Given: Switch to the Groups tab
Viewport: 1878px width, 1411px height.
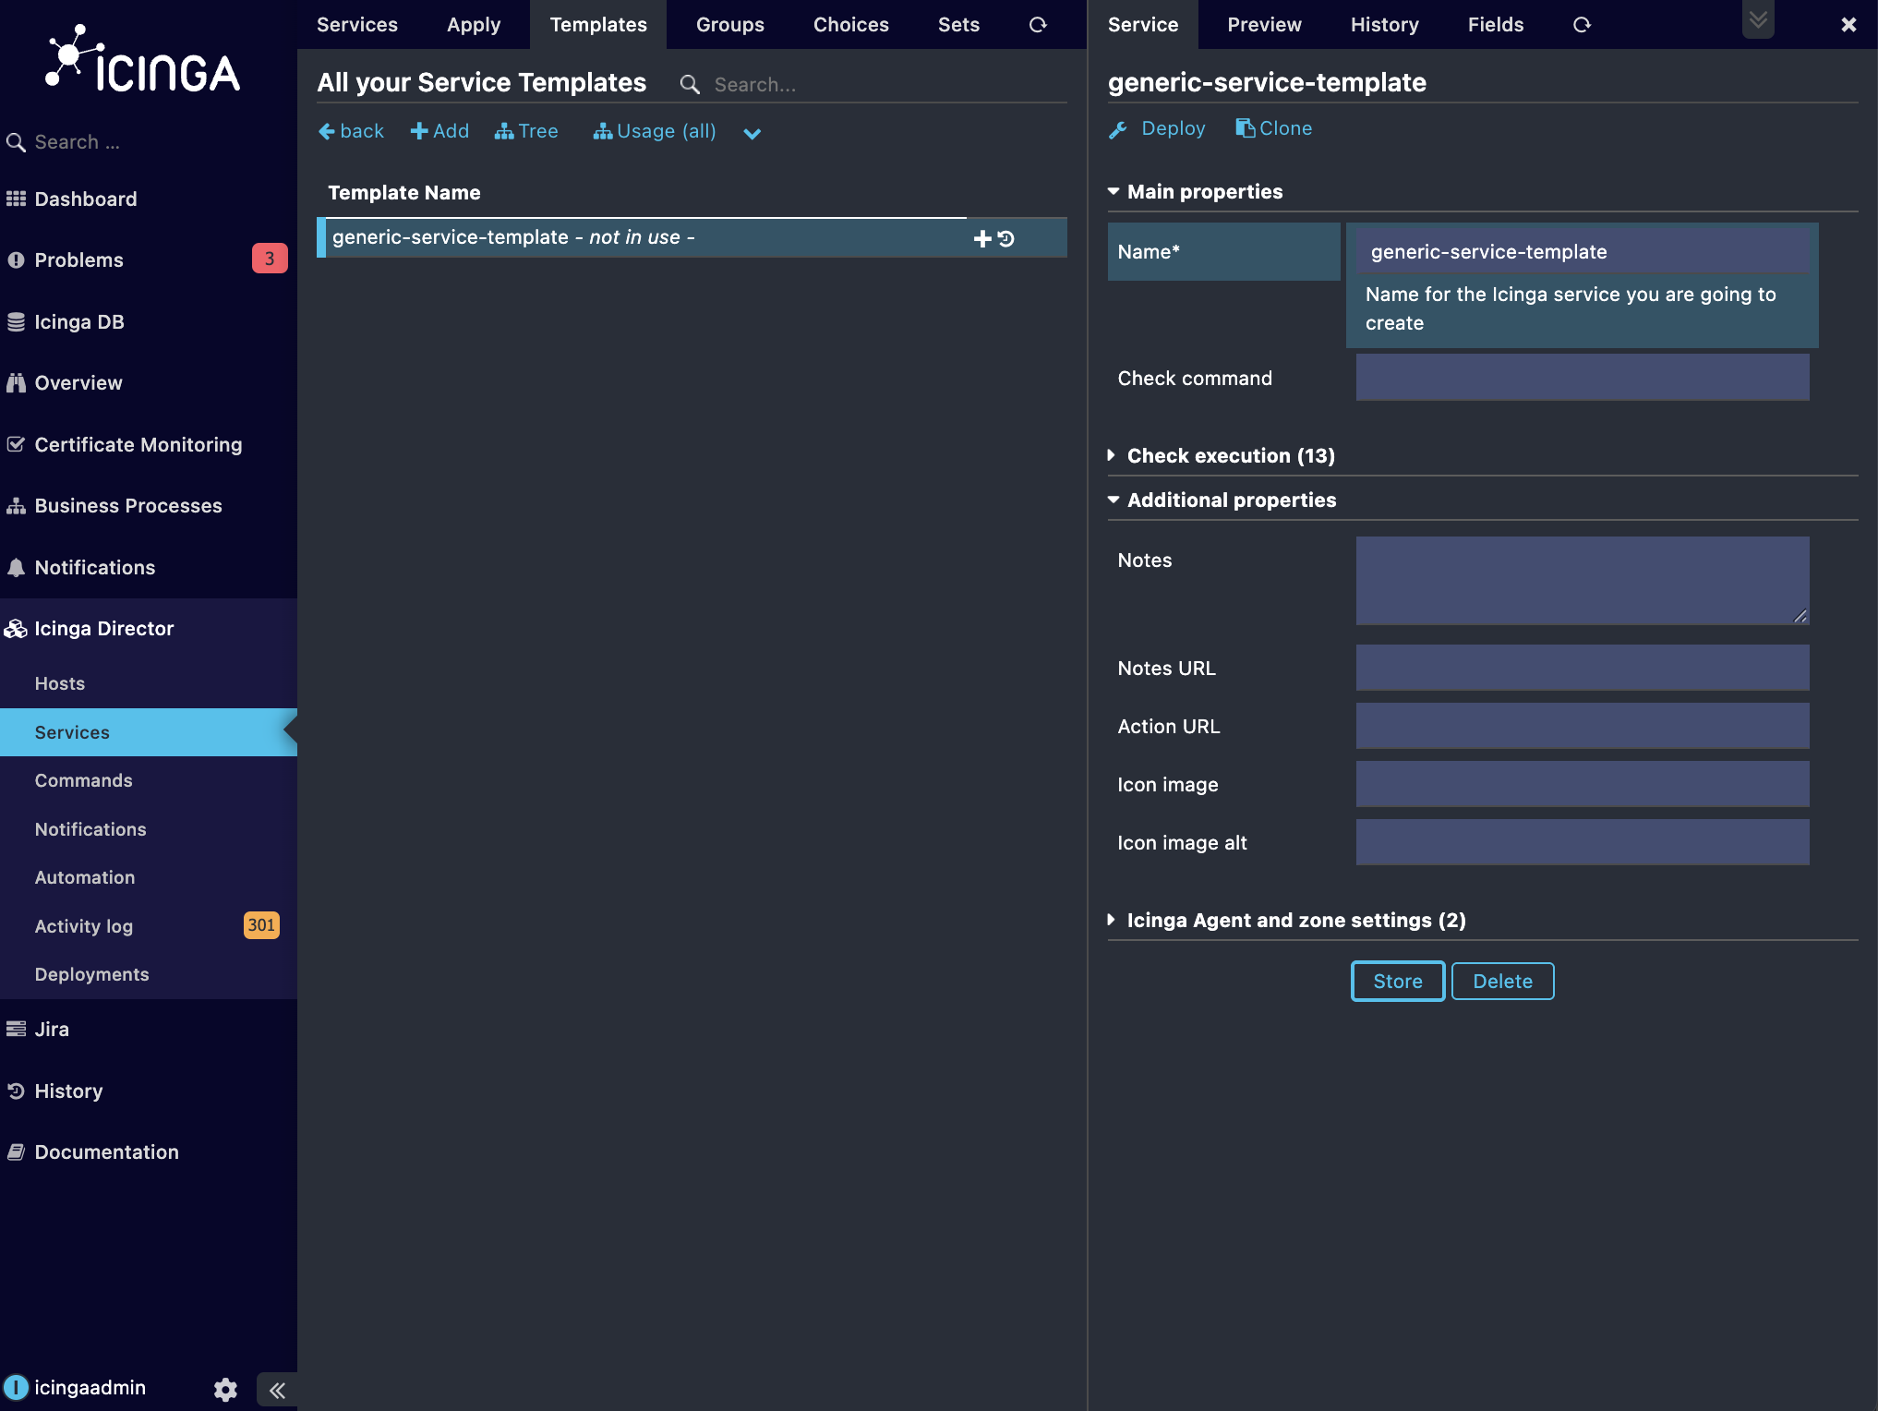Looking at the screenshot, I should tap(729, 24).
